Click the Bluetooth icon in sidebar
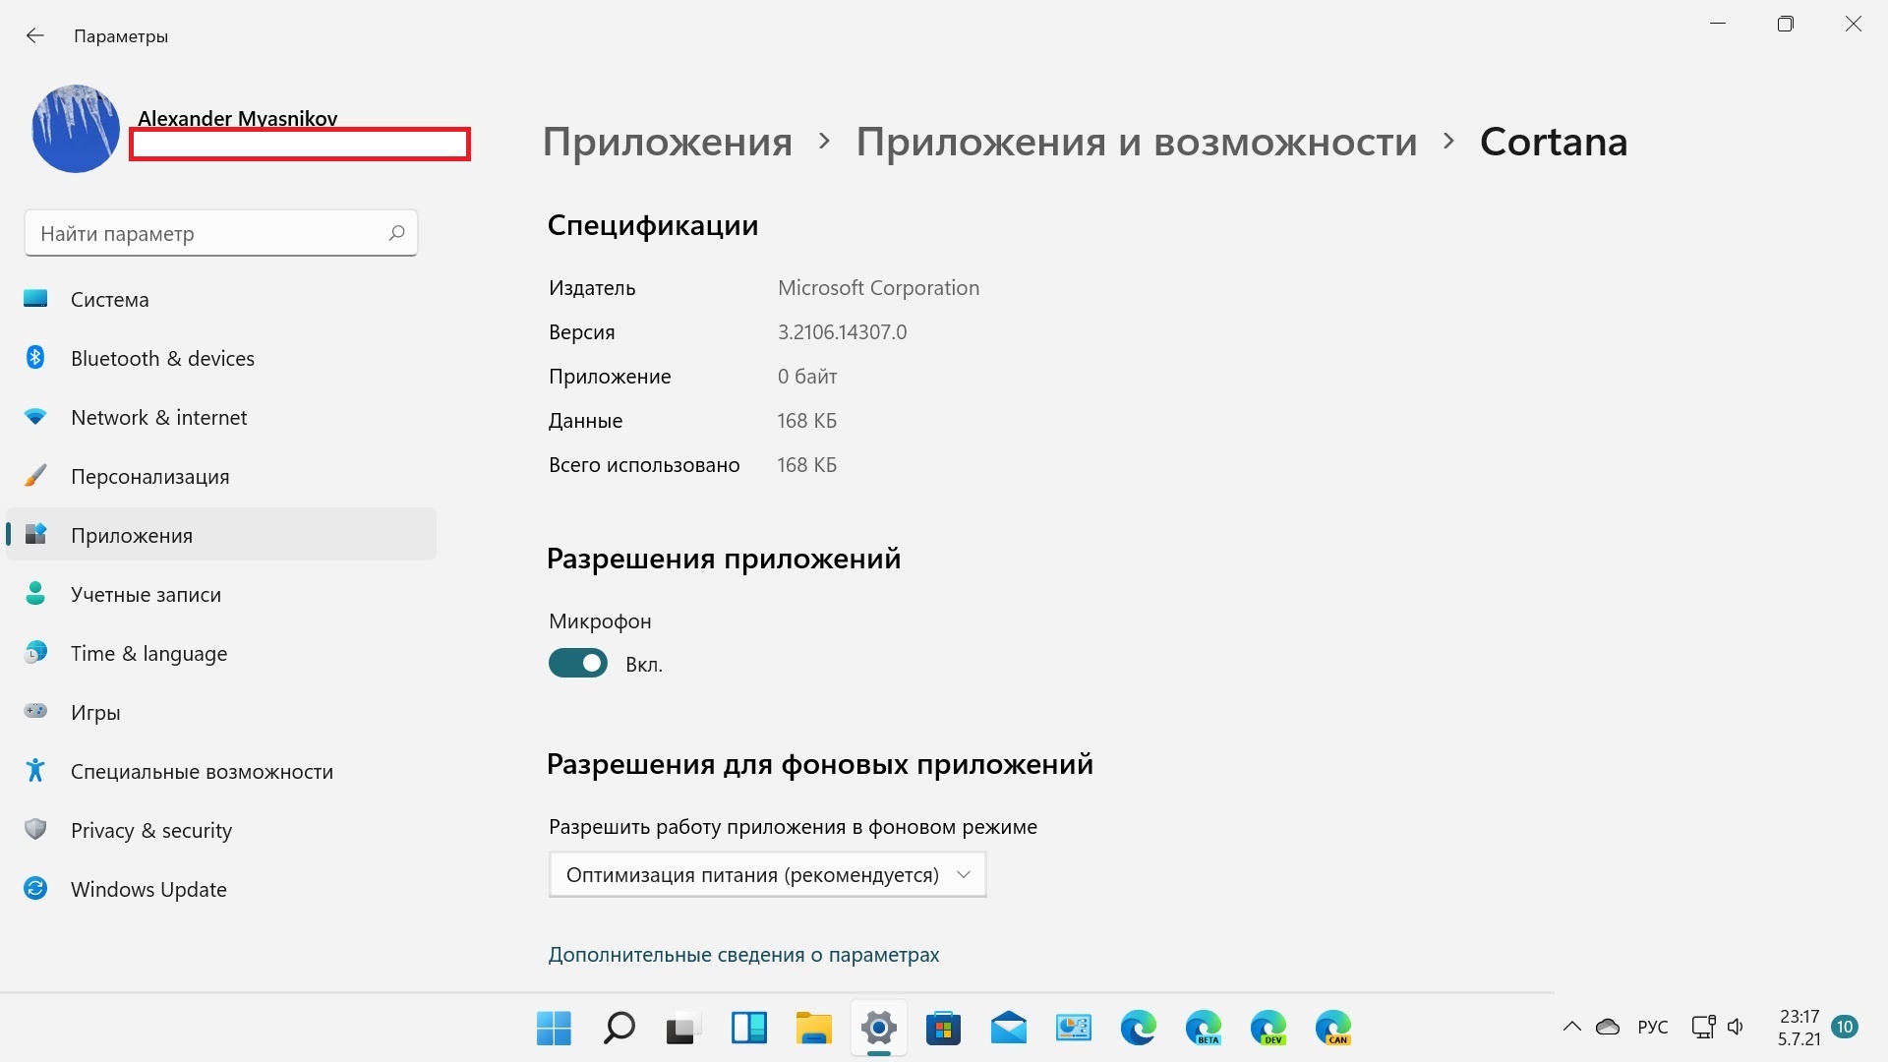 point(35,357)
